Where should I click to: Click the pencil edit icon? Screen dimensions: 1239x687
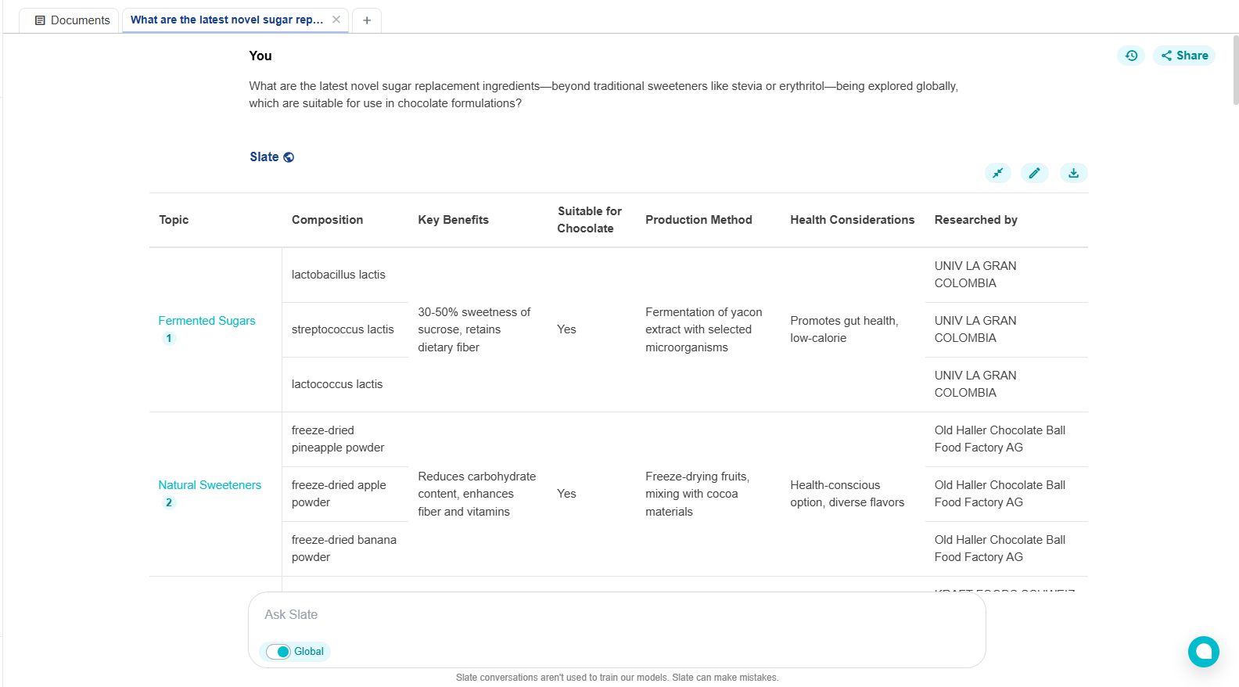pyautogui.click(x=1034, y=173)
